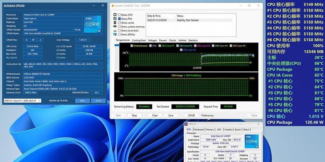
Task: Click the 'Dual Channel DDR4-2961 SDRAM' memory type field
Action: (63, 89)
